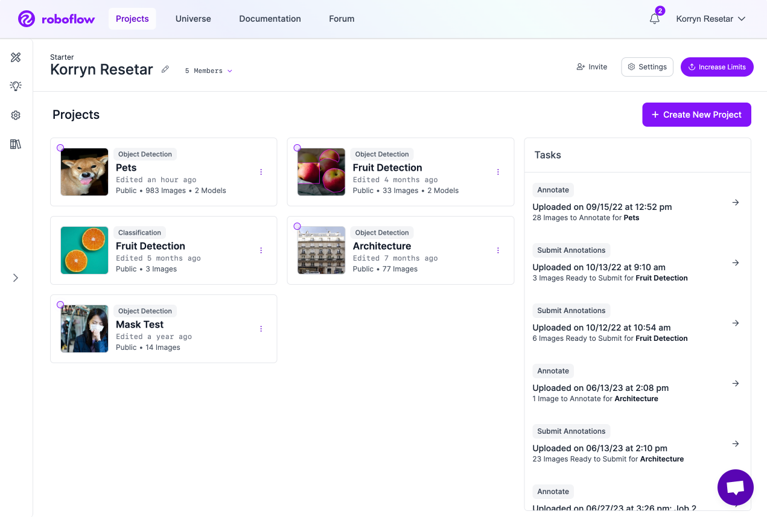Click the Invite button
The height and width of the screenshot is (517, 767).
tap(592, 67)
